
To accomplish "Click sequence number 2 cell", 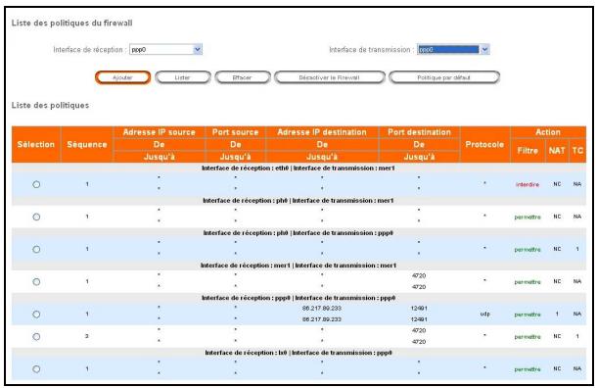I will click(87, 336).
